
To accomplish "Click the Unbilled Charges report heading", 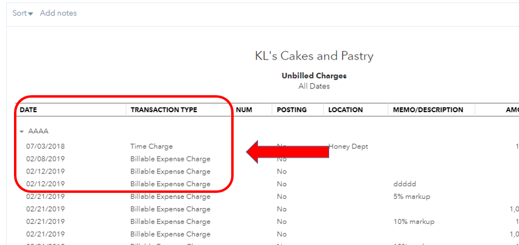I will coord(314,76).
